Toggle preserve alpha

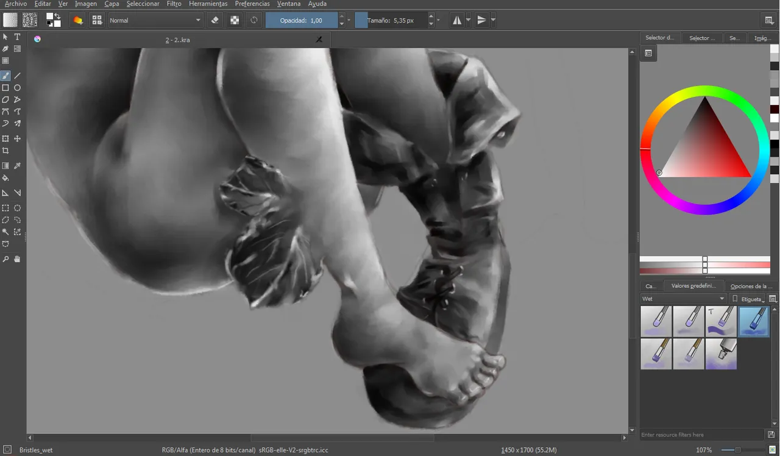(x=234, y=20)
